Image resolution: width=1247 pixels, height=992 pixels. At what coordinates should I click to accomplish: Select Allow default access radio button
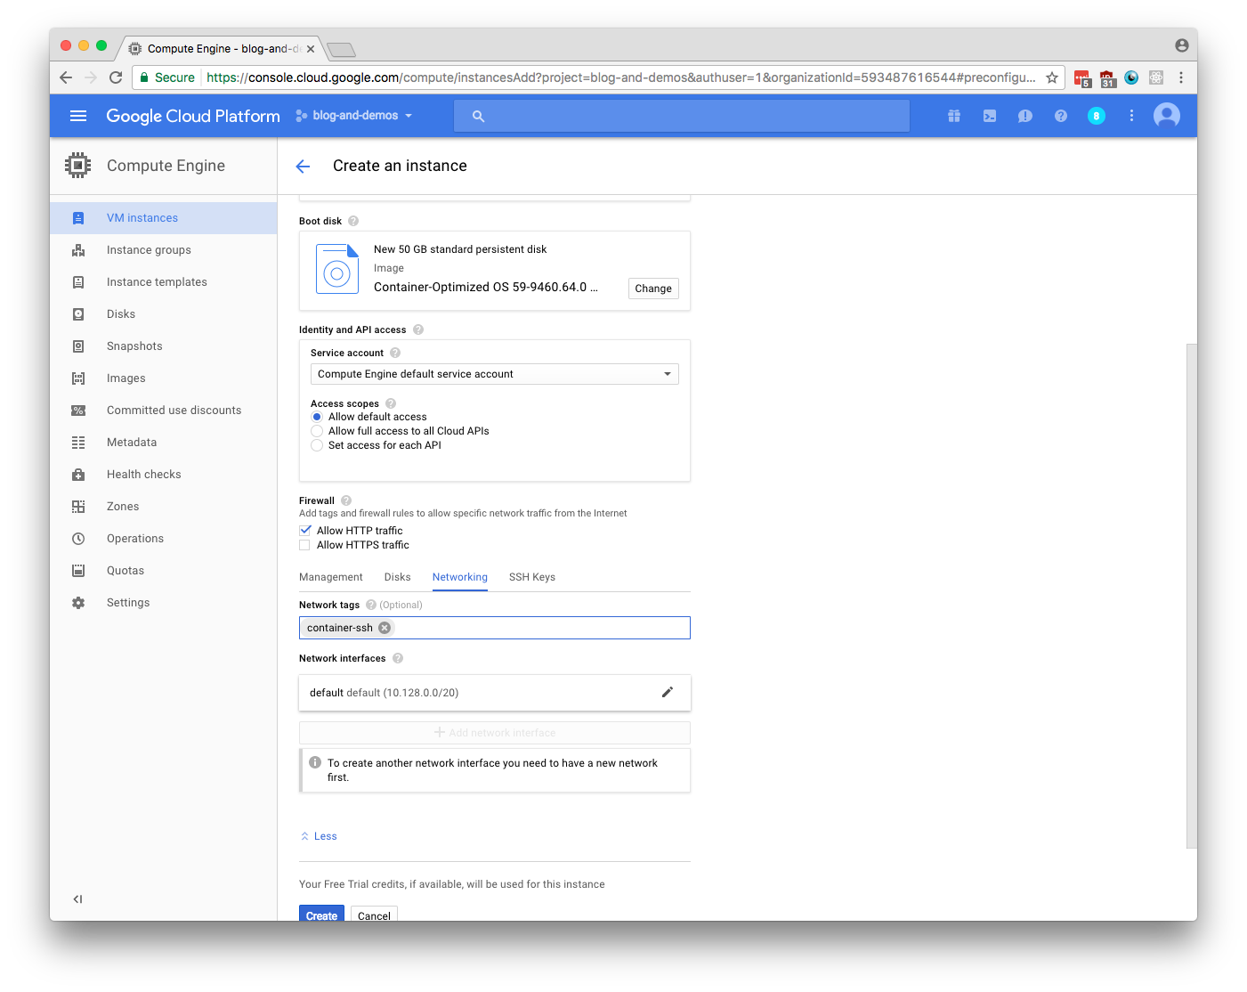pos(316,417)
